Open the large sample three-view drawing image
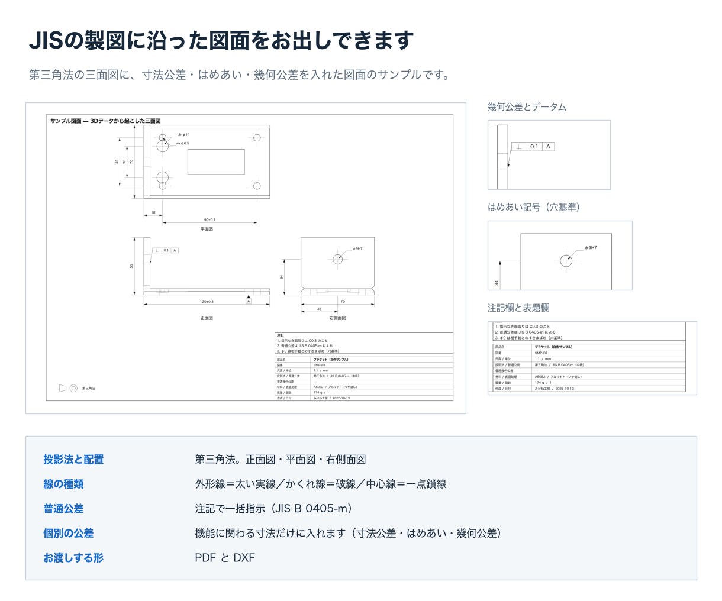Viewport: 722px width, 601px height. click(246, 258)
